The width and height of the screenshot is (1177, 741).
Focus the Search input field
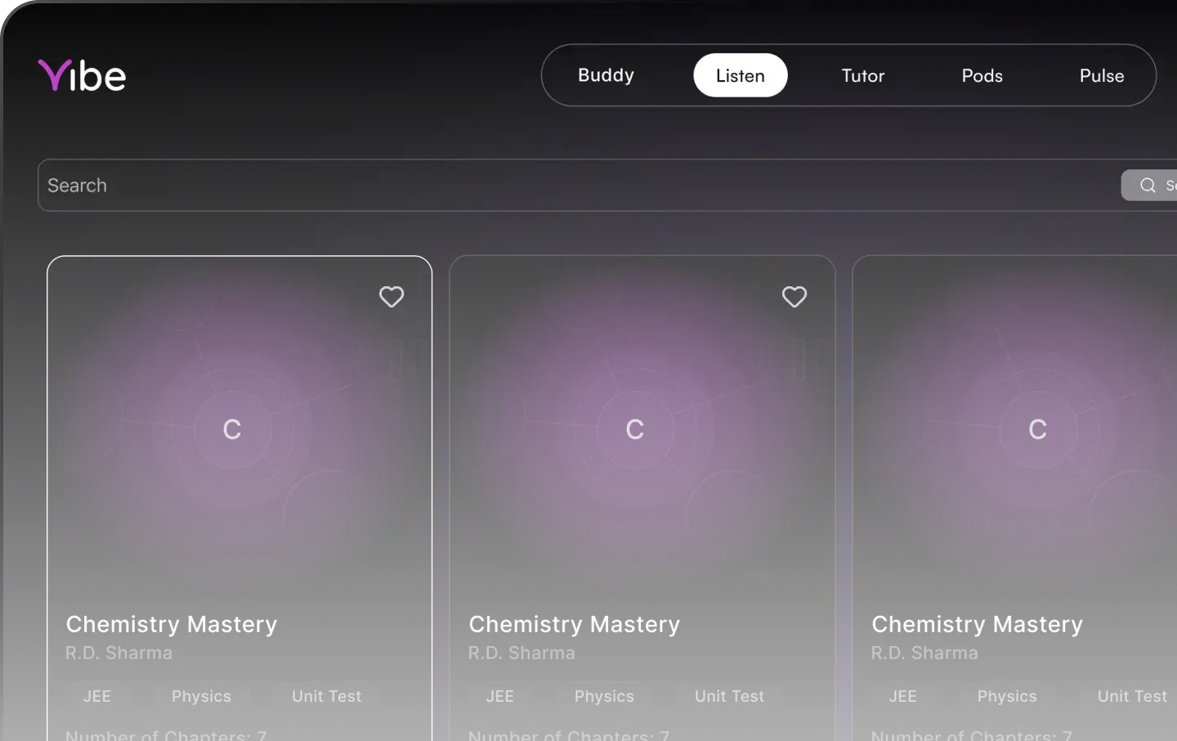(x=572, y=186)
